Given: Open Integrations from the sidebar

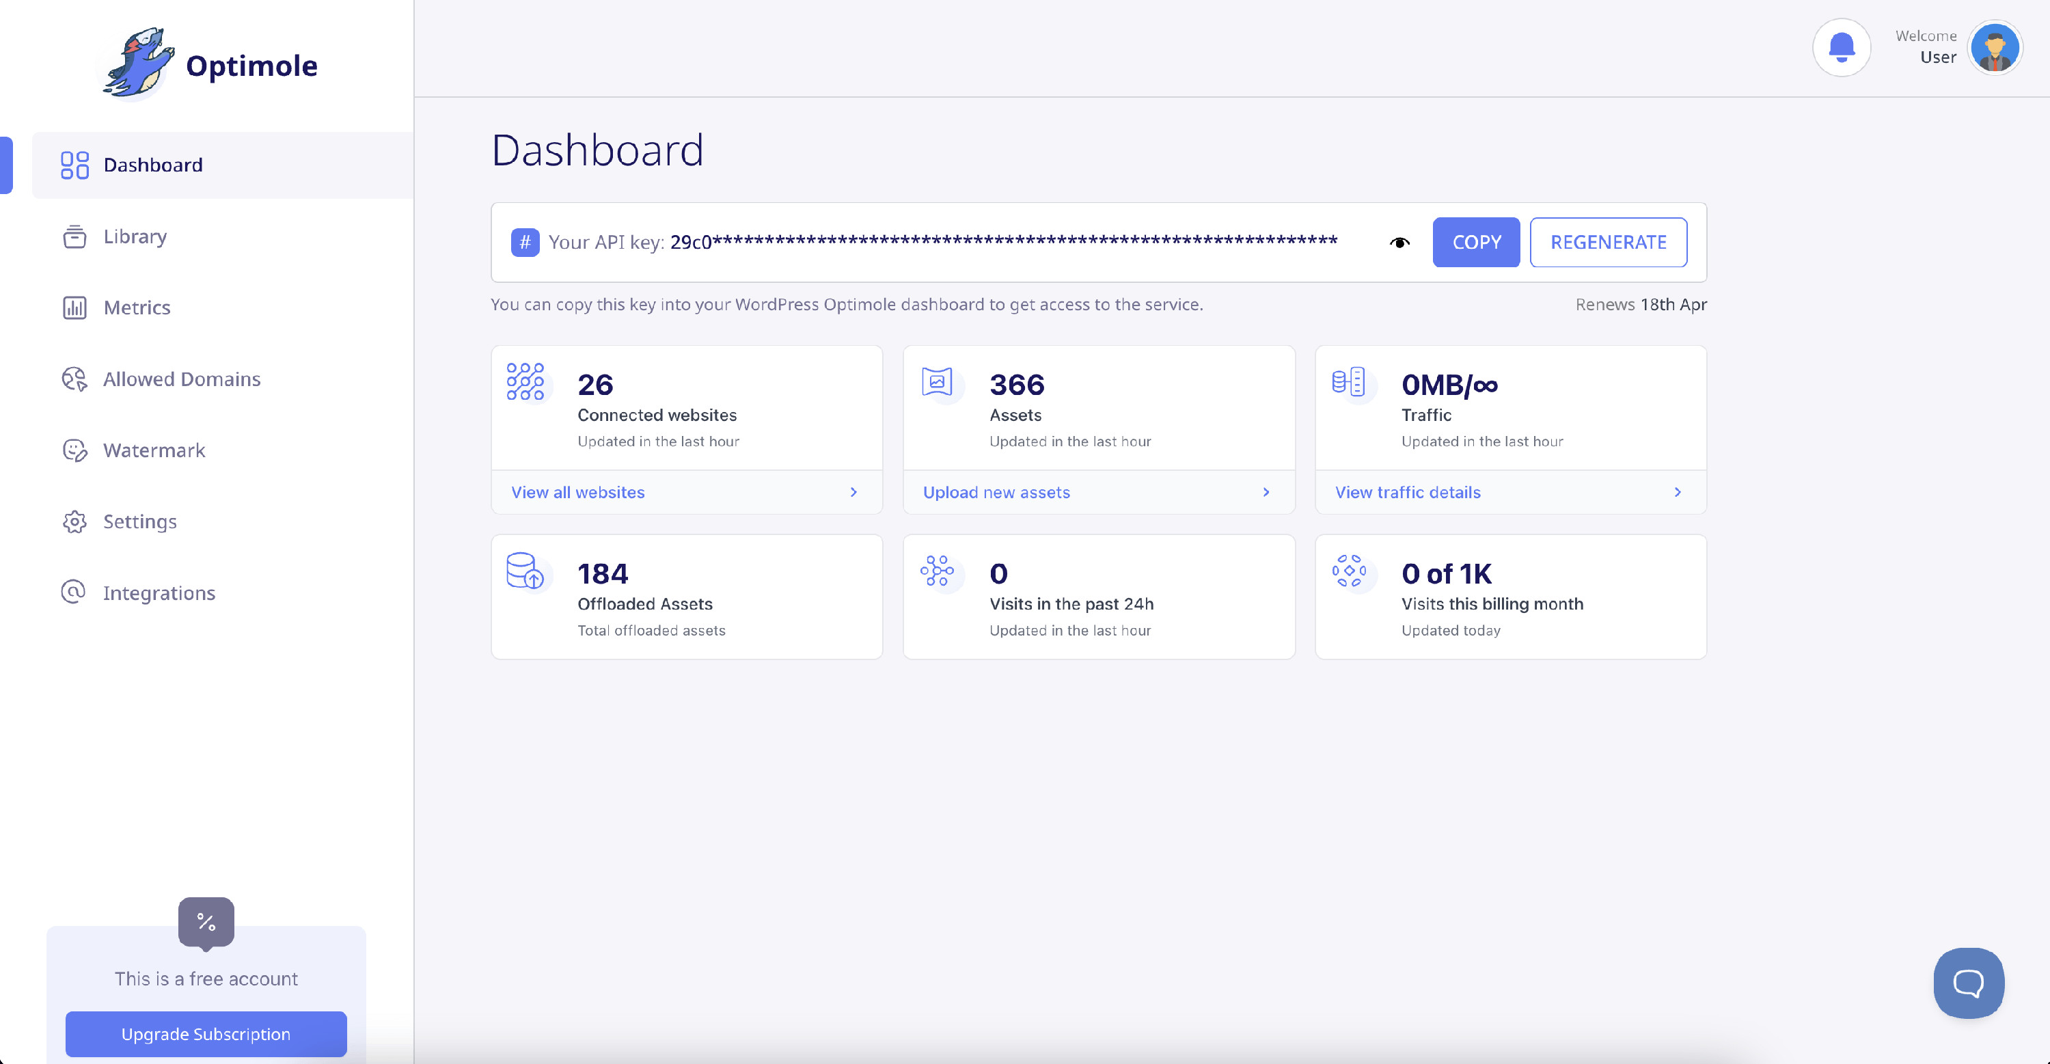Looking at the screenshot, I should pos(159,593).
